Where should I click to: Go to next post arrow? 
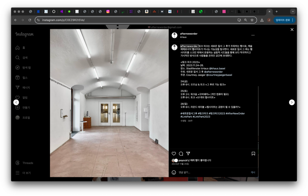point(292,102)
